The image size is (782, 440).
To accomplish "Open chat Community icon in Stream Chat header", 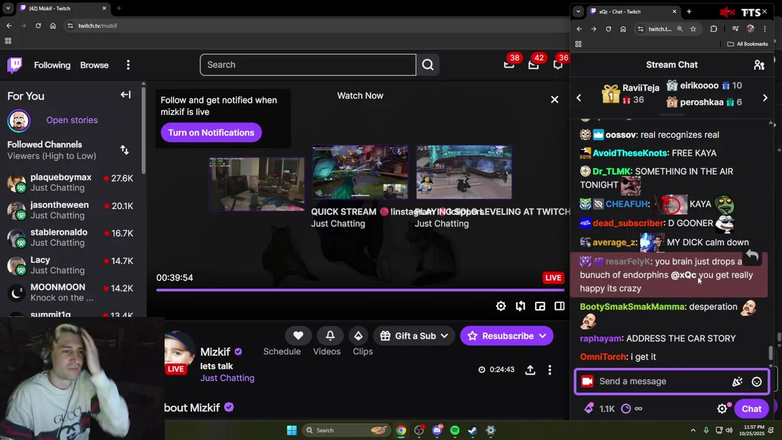I will click(759, 65).
